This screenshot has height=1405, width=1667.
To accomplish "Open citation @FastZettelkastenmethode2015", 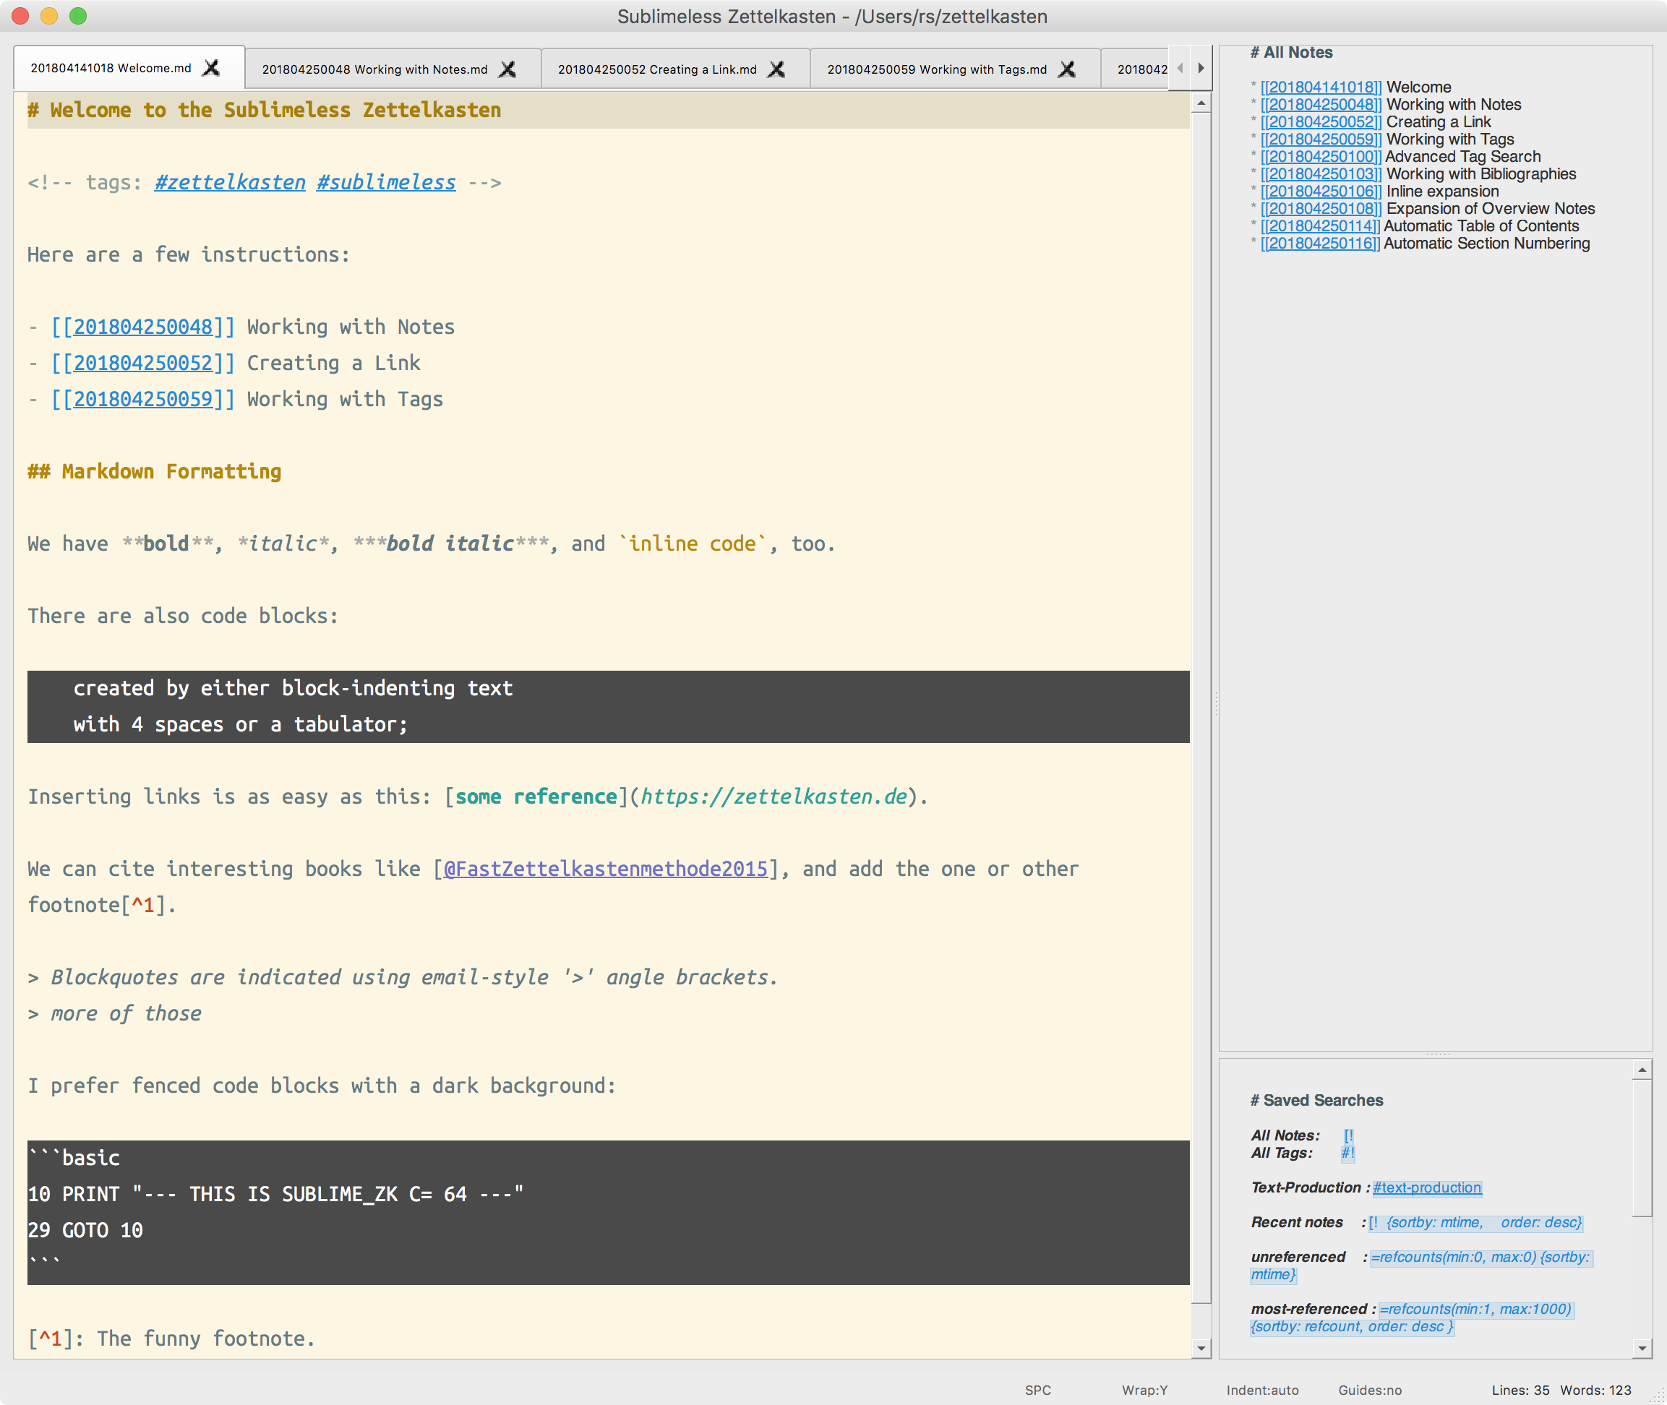I will [x=604, y=869].
